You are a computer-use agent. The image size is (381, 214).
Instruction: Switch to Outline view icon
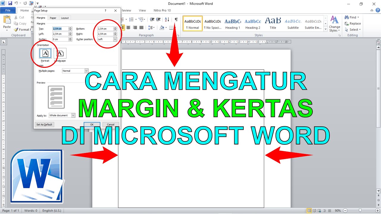point(324,211)
